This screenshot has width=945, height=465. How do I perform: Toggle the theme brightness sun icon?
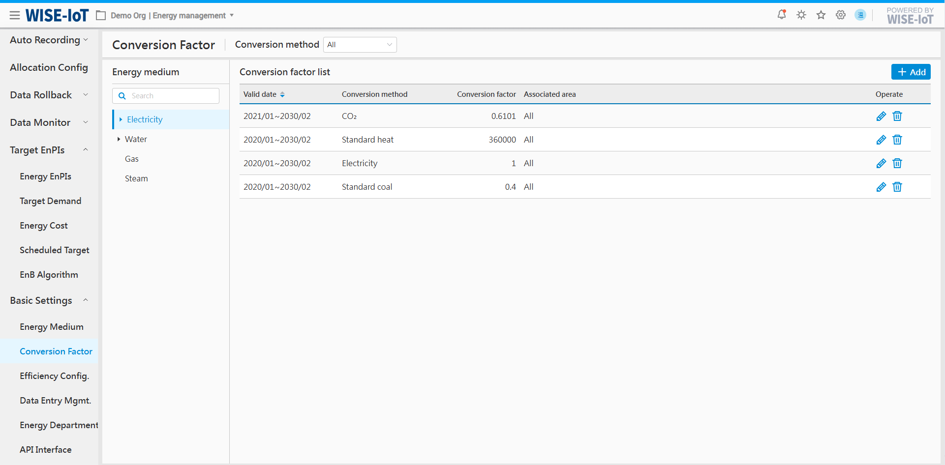click(x=801, y=15)
